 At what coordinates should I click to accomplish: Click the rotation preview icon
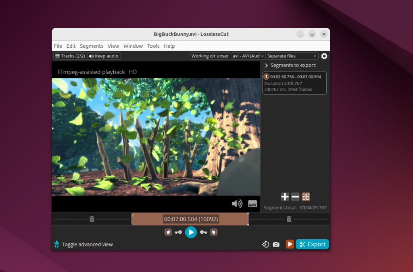coord(265,245)
